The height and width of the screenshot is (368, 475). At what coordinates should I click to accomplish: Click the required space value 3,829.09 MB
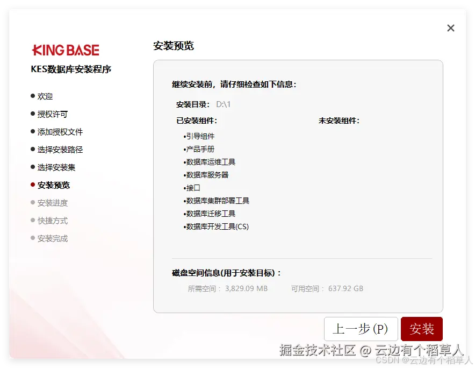point(246,288)
